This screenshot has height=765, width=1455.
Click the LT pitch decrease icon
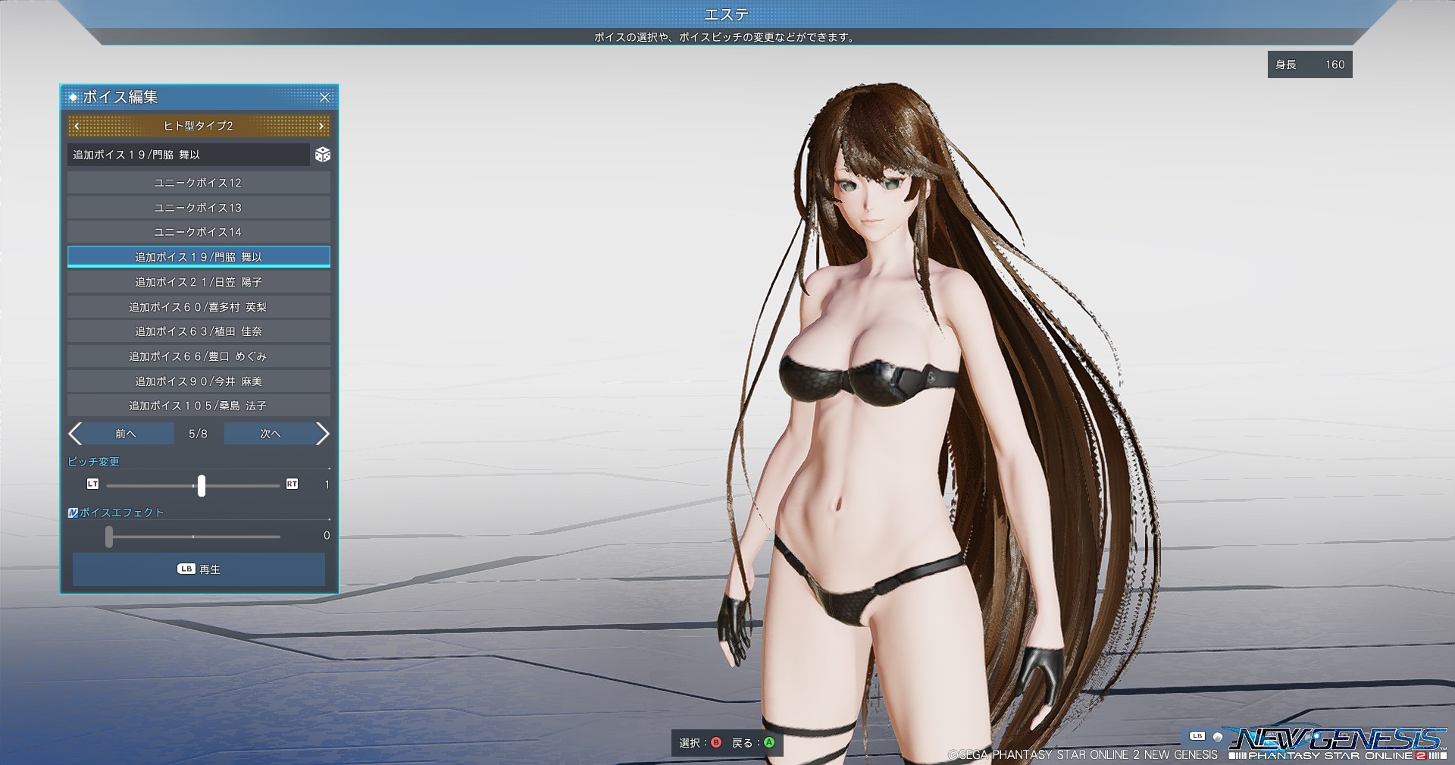coord(93,484)
